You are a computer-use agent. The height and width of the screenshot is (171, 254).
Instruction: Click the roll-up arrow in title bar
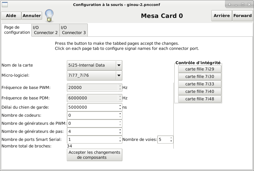[x=230, y=4]
